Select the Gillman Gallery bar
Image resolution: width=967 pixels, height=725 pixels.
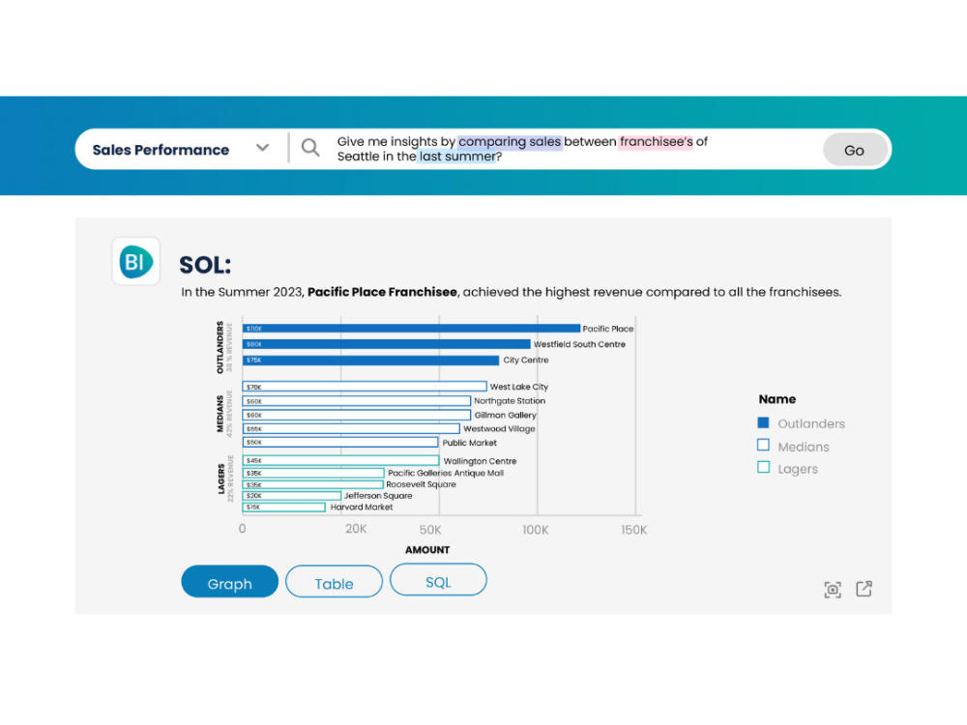[x=357, y=415]
